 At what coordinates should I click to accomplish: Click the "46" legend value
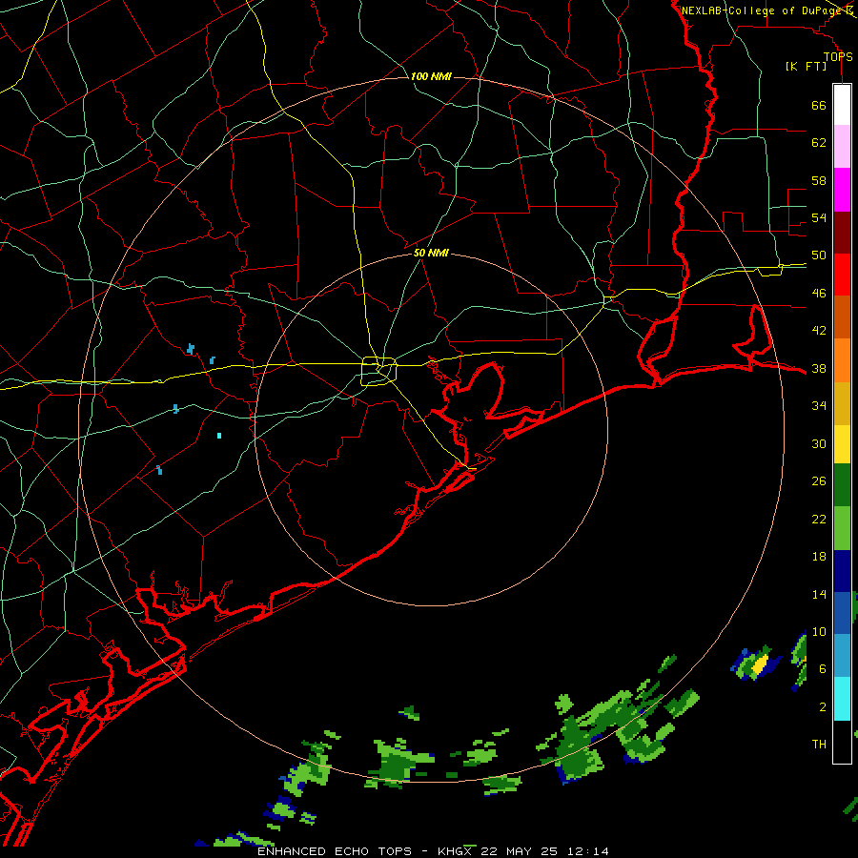[819, 294]
